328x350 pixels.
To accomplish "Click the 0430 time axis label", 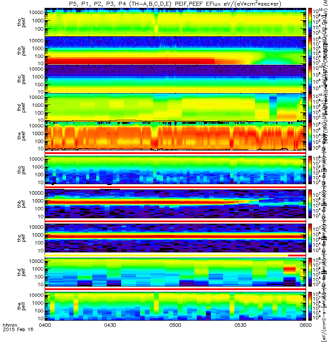I will [x=110, y=325].
